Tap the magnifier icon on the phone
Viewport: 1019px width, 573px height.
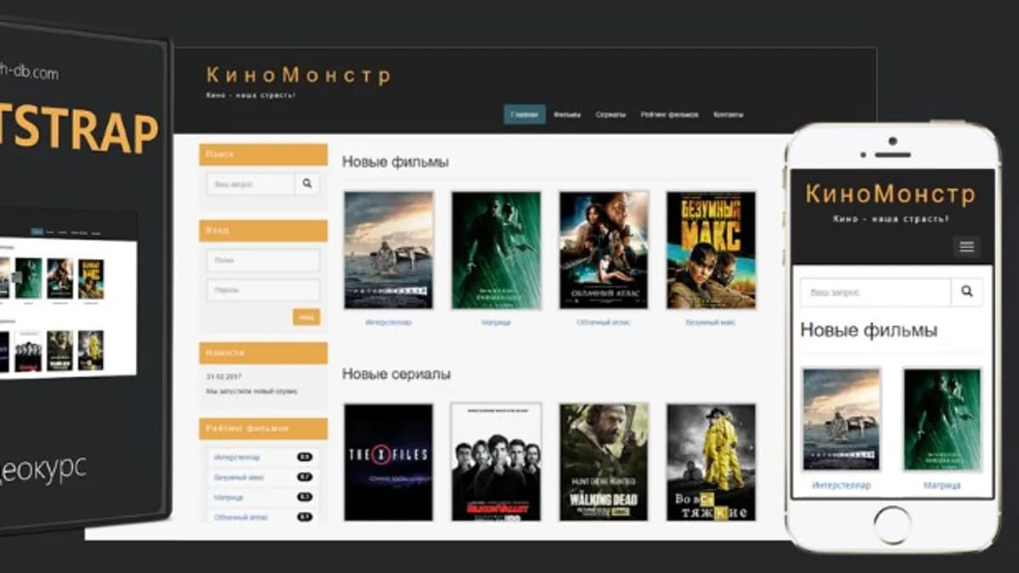[x=966, y=292]
